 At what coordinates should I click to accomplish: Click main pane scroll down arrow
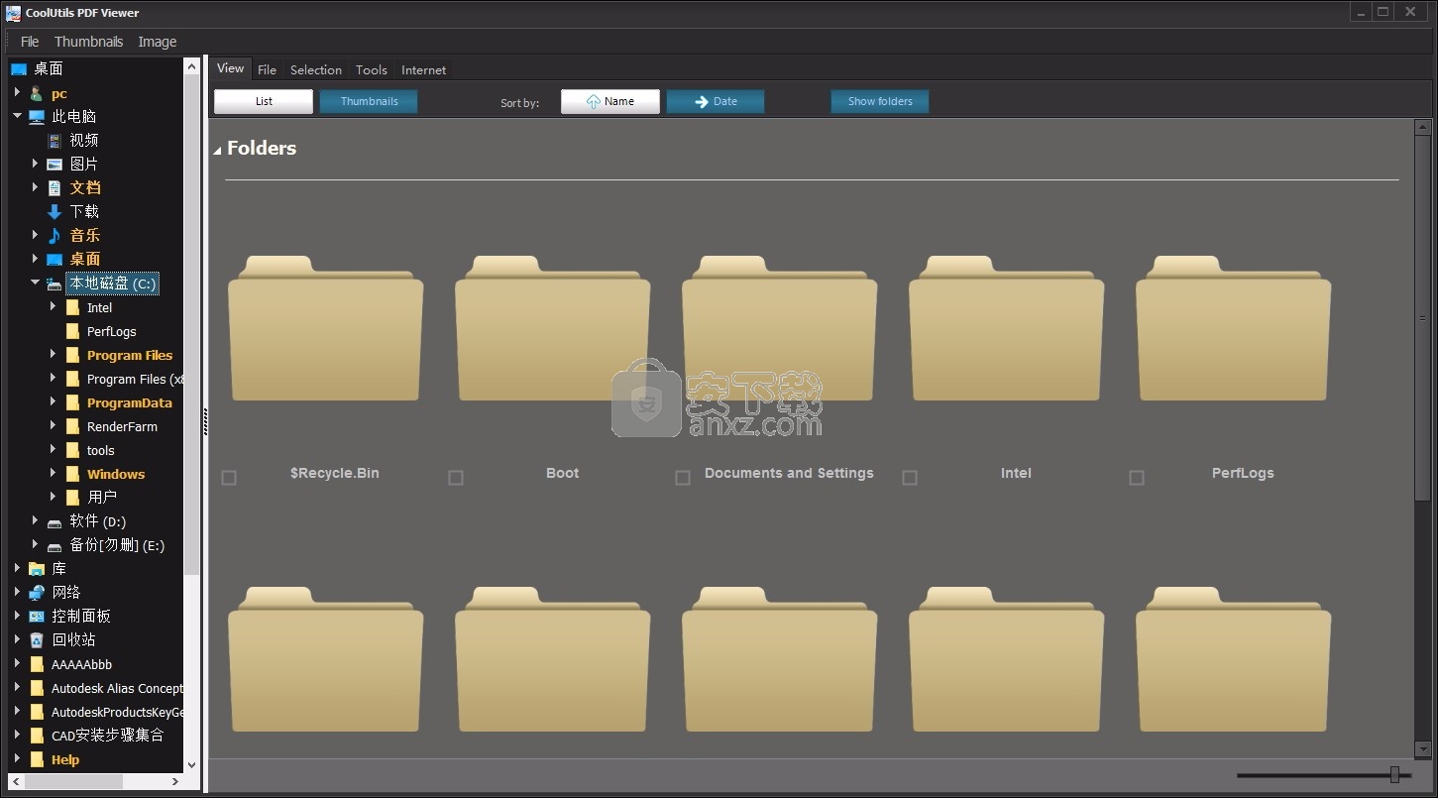point(1423,749)
